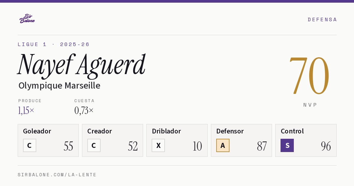
Task: Click the X grade badge under Driblador
Action: 158,145
